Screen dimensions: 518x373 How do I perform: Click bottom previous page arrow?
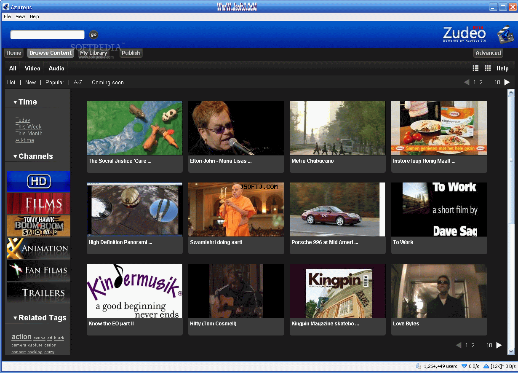(459, 345)
